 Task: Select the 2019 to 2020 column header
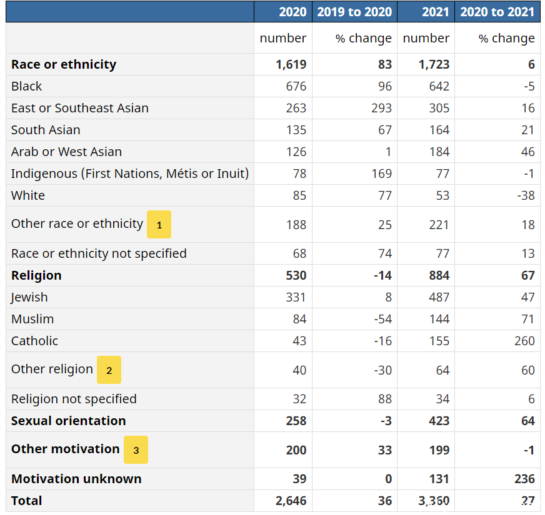[x=354, y=12]
